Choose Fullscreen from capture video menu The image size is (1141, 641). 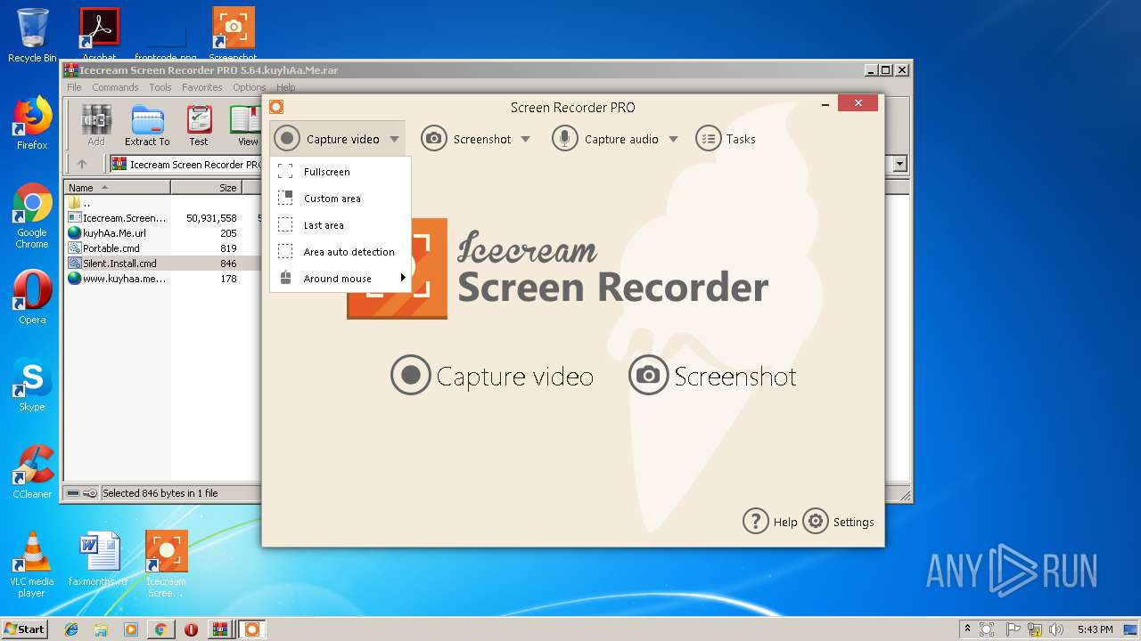click(340, 172)
